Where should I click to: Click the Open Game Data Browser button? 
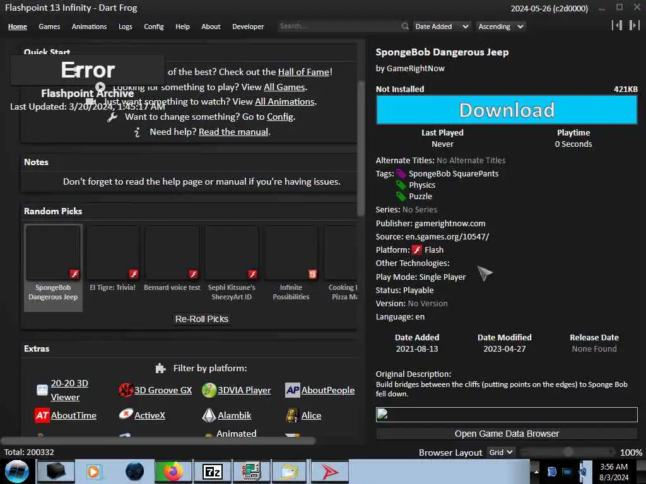pyautogui.click(x=507, y=434)
